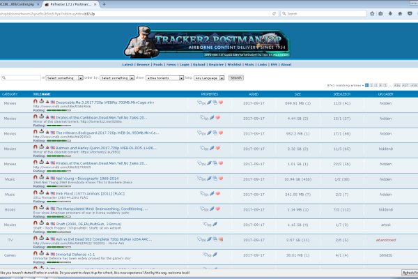Click magnet icon for The Manipulated Mind book
This screenshot has height=279, width=418.
[x=36, y=208]
